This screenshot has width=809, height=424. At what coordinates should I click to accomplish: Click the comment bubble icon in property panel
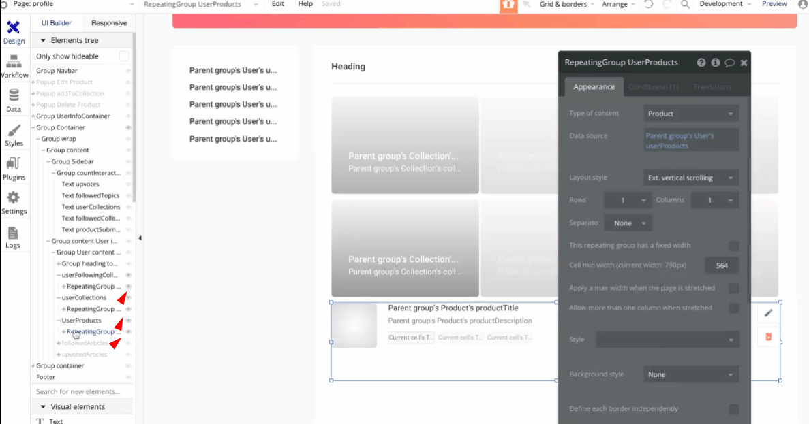pyautogui.click(x=729, y=63)
